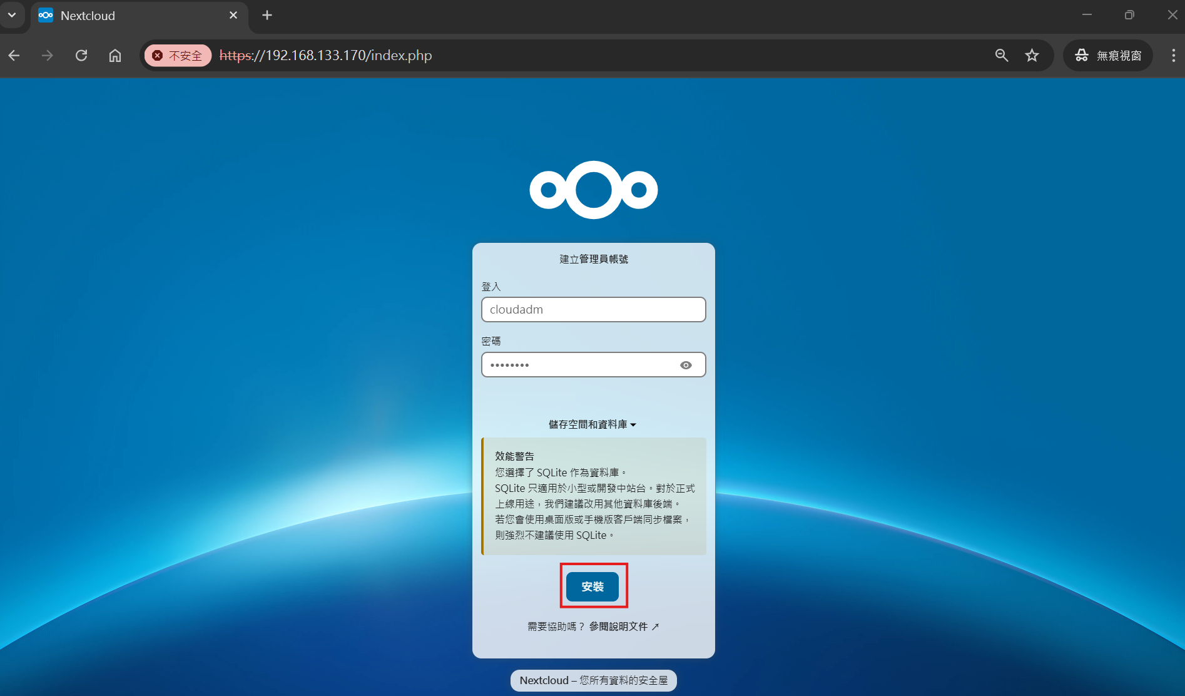Show the password using the eye icon
The width and height of the screenshot is (1185, 696).
[x=686, y=366]
